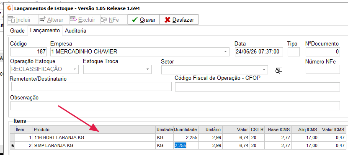Click the Valor ICMS column header

[x=332, y=130]
